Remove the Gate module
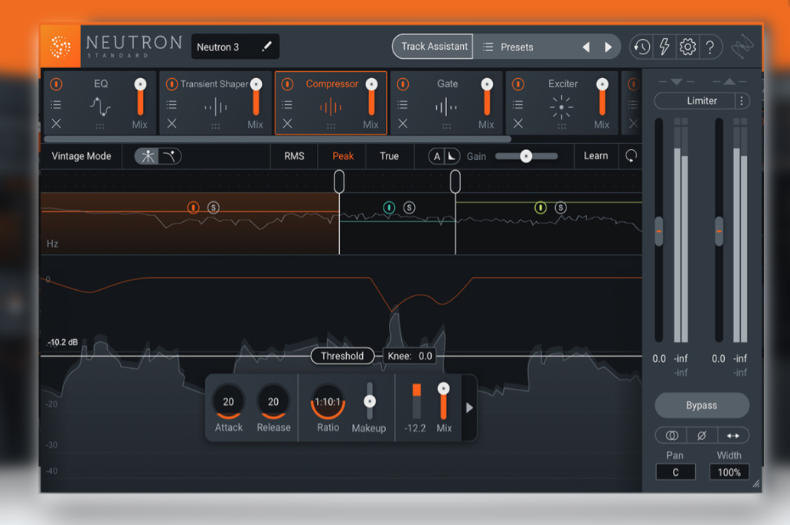Image resolution: width=790 pixels, height=525 pixels. (402, 123)
